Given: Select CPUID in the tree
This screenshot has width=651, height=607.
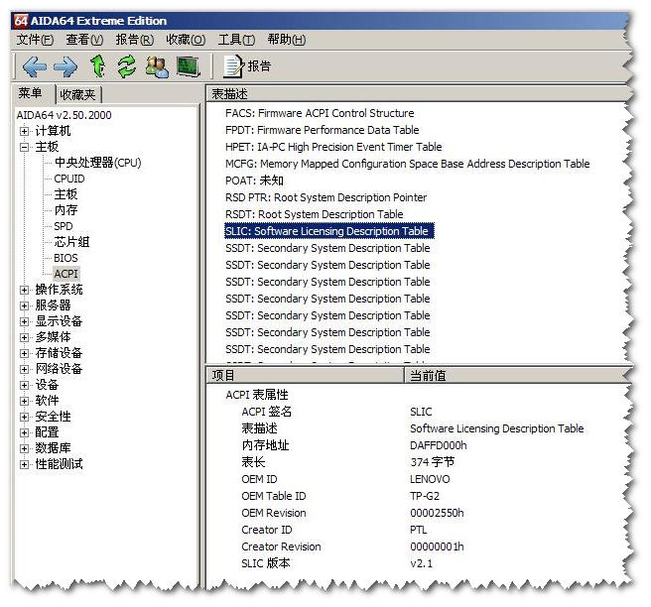Looking at the screenshot, I should tap(69, 179).
